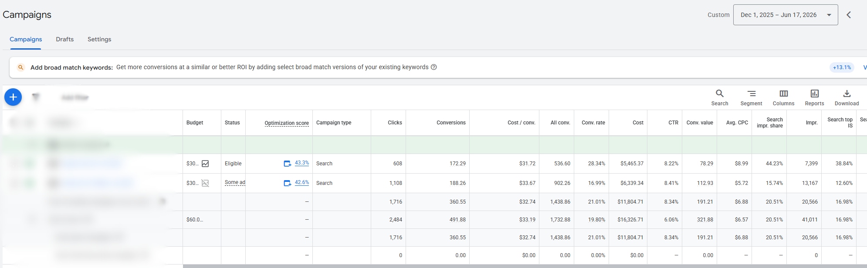The height and width of the screenshot is (268, 867).
Task: Open the Reports menu
Action: tap(814, 97)
